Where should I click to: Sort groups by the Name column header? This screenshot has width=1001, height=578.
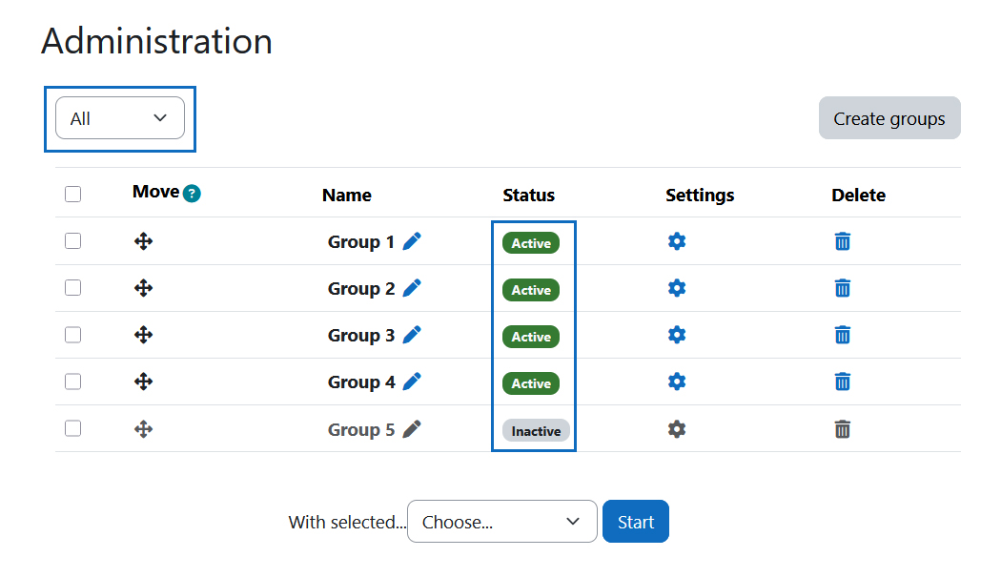[x=346, y=195]
